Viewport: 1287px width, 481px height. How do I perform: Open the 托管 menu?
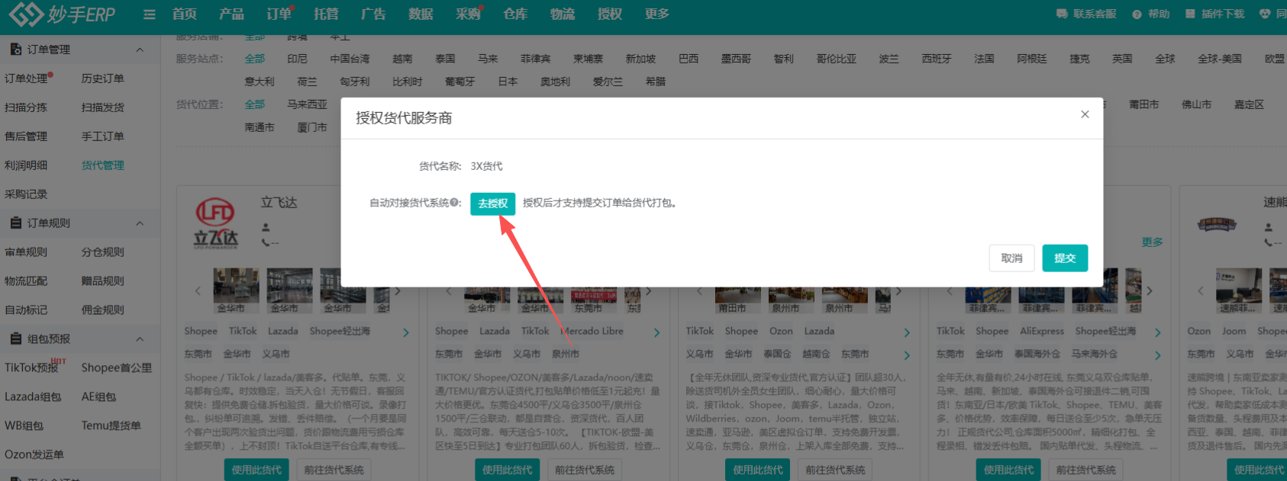pos(326,14)
